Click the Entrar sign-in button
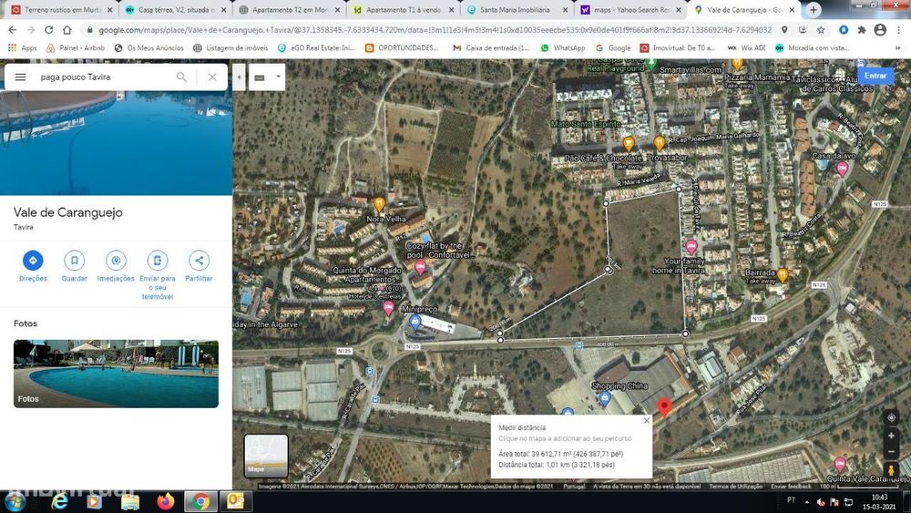This screenshot has width=911, height=513. [875, 76]
